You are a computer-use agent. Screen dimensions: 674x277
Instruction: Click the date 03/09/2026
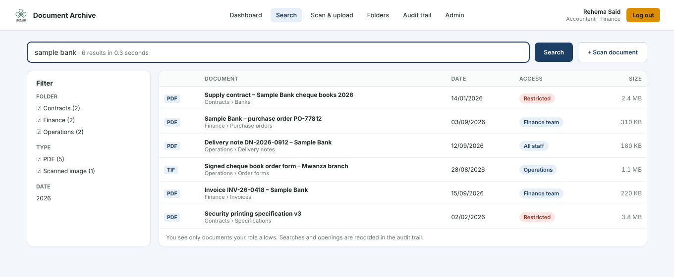[x=468, y=122]
